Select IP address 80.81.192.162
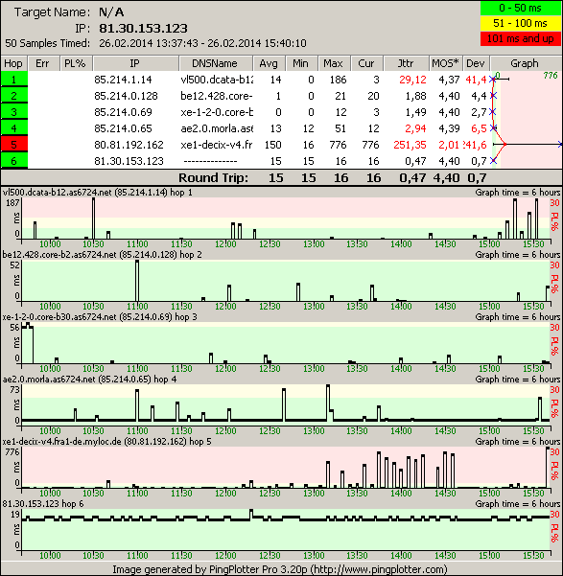 tap(129, 145)
